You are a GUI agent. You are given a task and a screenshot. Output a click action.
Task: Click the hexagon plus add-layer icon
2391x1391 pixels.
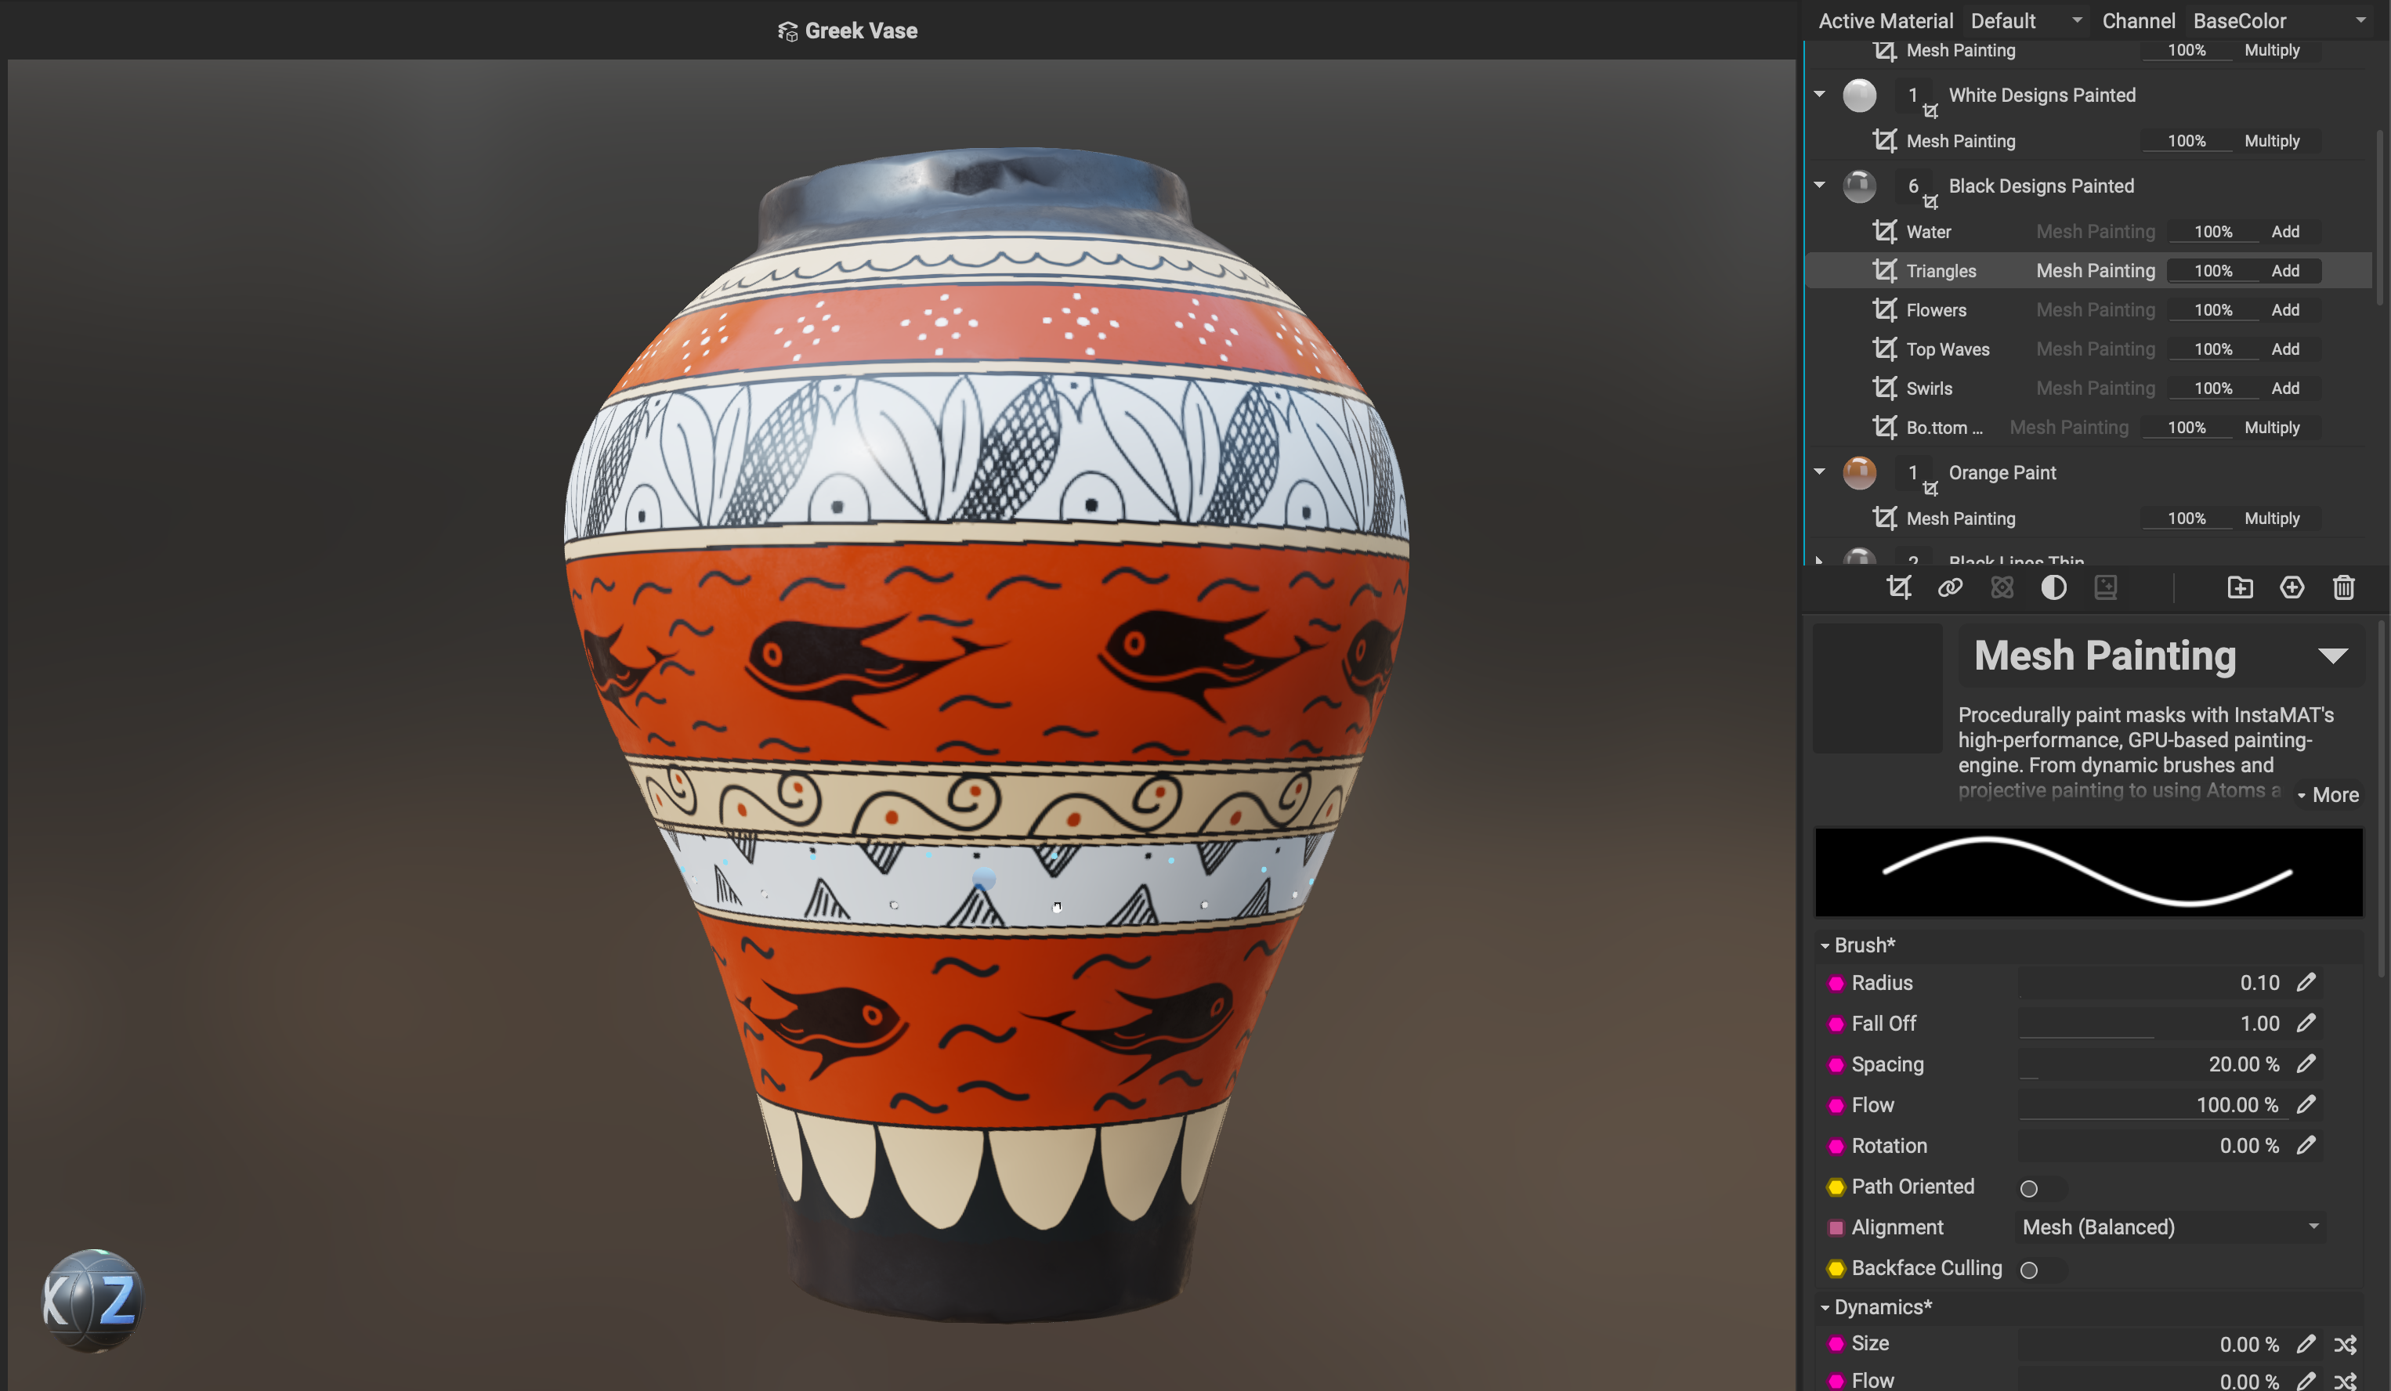click(2292, 587)
